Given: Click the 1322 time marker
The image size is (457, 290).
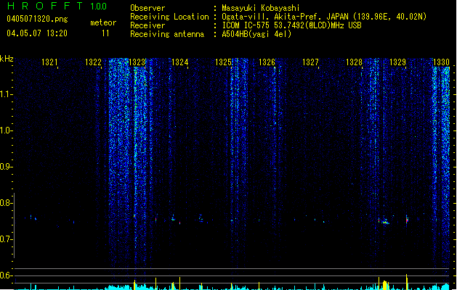Looking at the screenshot, I should click(93, 62).
